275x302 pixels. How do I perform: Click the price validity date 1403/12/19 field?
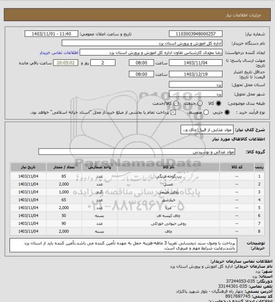(196, 74)
